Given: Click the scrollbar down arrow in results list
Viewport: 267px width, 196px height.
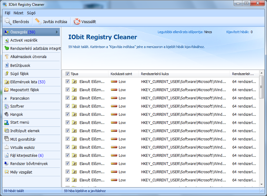Looking at the screenshot, I should point(262,184).
